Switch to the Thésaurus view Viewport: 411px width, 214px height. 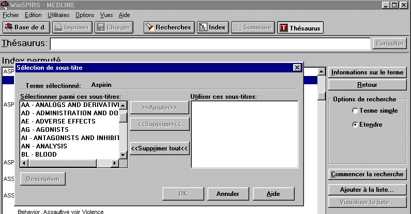point(300,28)
